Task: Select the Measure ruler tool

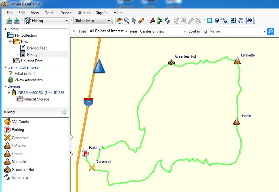Action: click(x=141, y=21)
